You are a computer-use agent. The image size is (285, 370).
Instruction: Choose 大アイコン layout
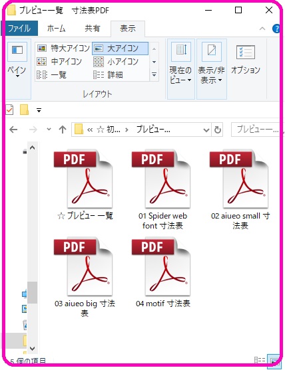[120, 48]
